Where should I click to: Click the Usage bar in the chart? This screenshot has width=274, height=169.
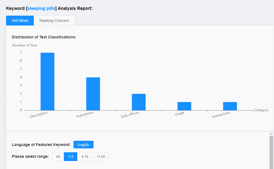pos(184,106)
